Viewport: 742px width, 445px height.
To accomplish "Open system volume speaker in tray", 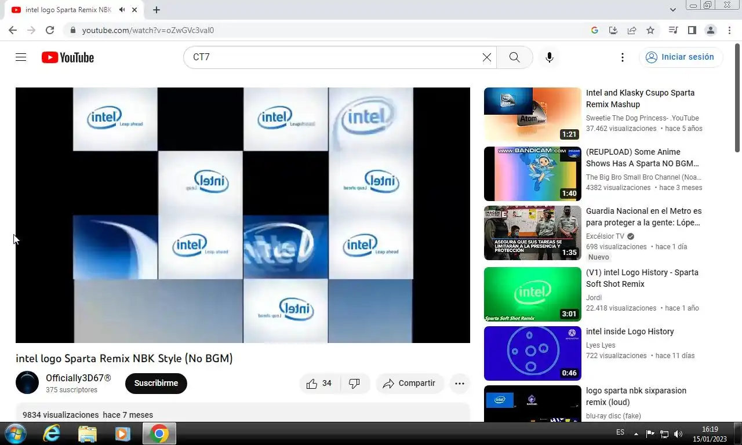I will pyautogui.click(x=678, y=433).
